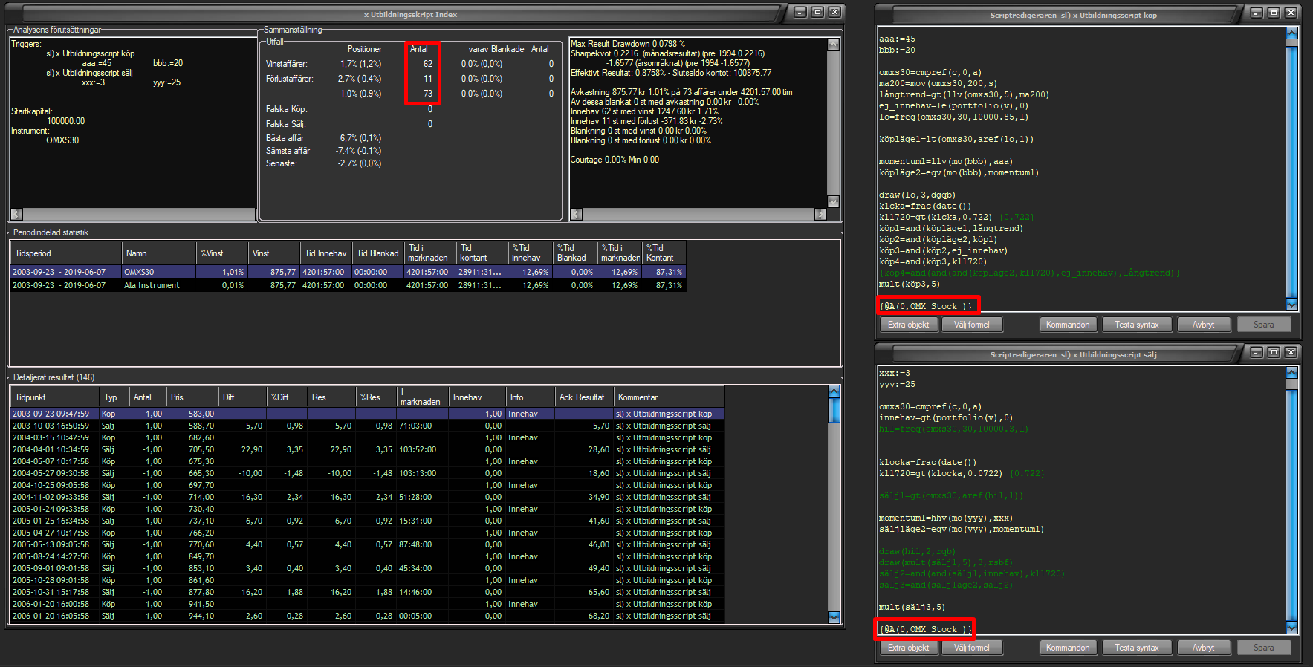Sort detailed results by Tidpunkt column
The width and height of the screenshot is (1313, 667).
pyautogui.click(x=54, y=397)
